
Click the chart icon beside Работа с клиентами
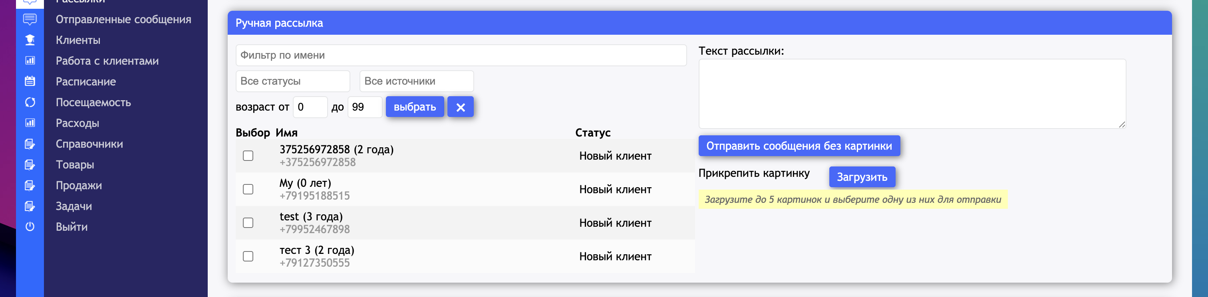pyautogui.click(x=30, y=61)
